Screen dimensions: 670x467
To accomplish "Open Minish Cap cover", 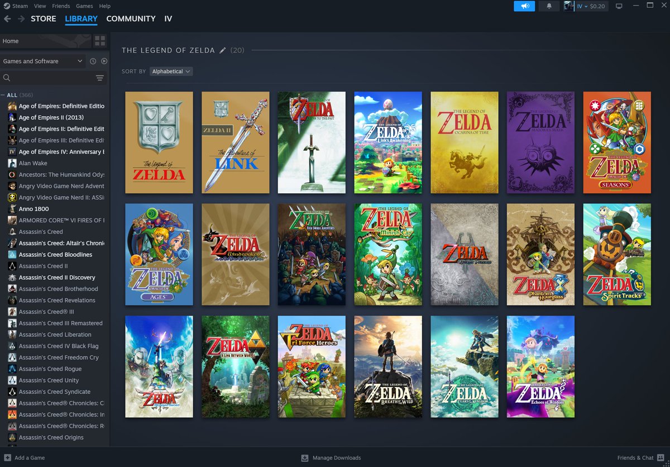I will click(388, 254).
